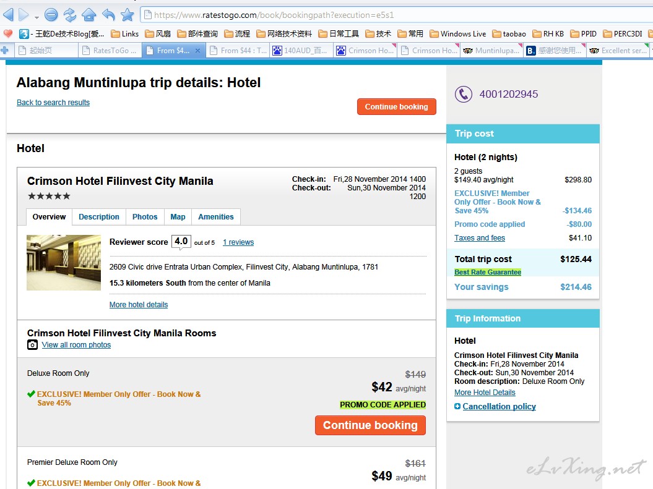Go back with the browser back arrow

pos(8,15)
